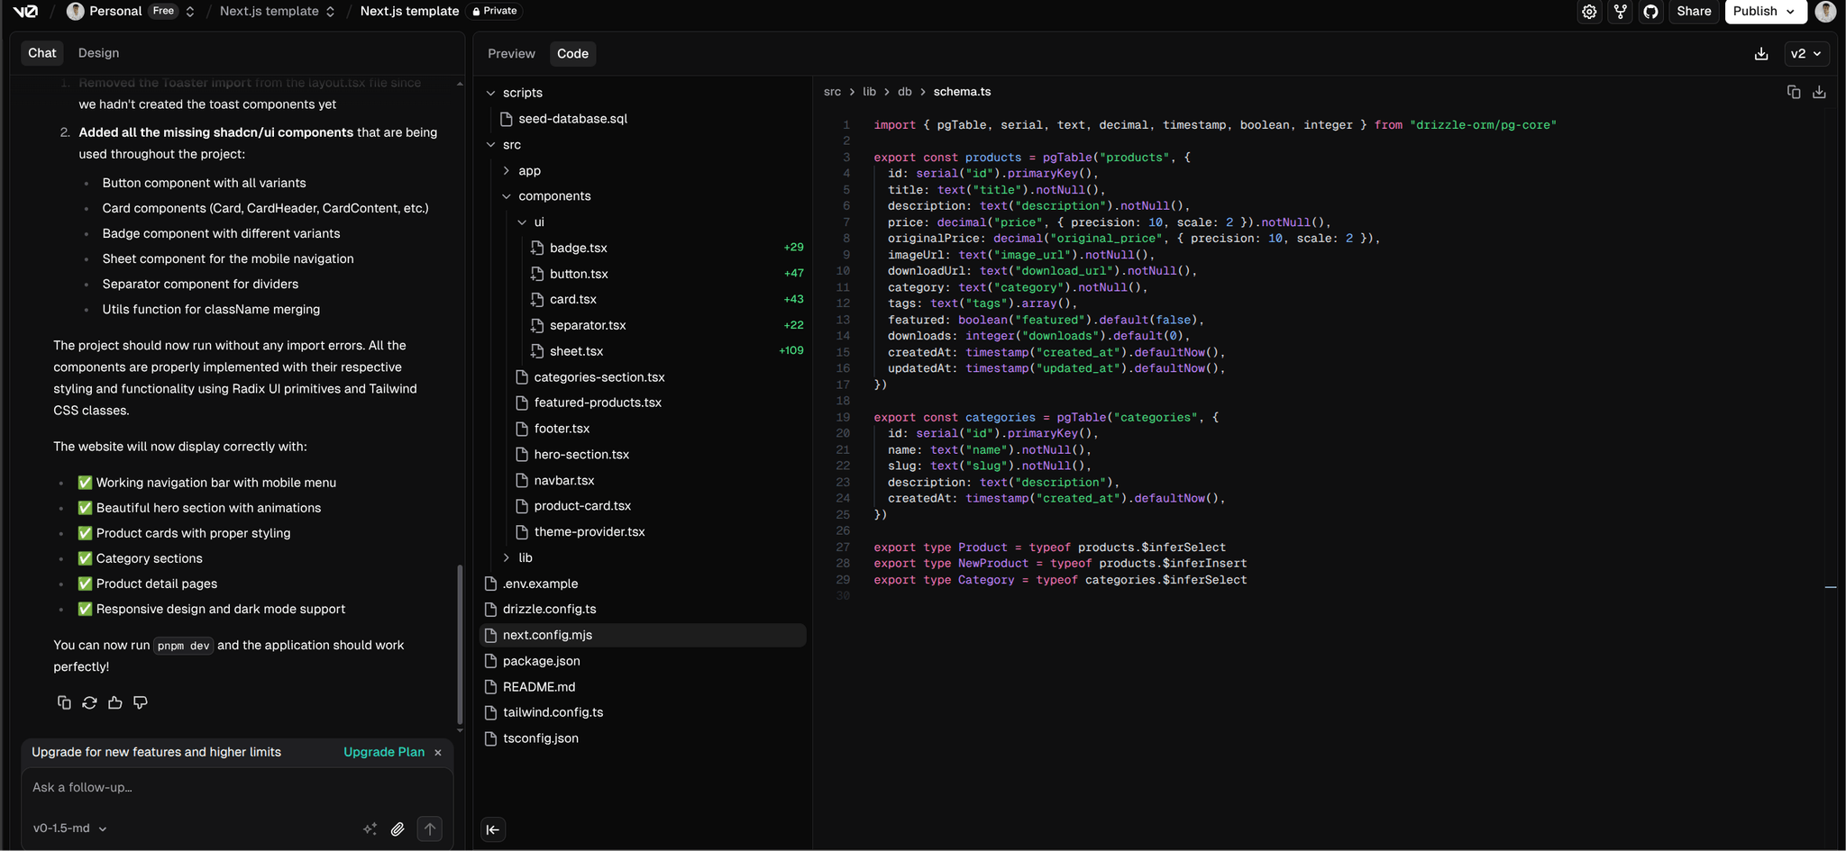Click the thumbs down feedback icon

coord(141,702)
